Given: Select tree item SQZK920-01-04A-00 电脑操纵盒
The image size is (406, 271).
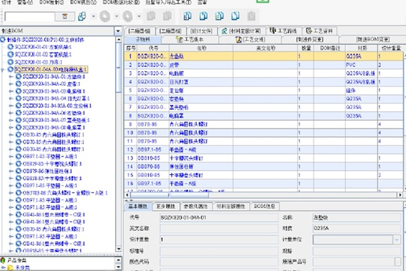Looking at the screenshot, I should click(51, 70).
